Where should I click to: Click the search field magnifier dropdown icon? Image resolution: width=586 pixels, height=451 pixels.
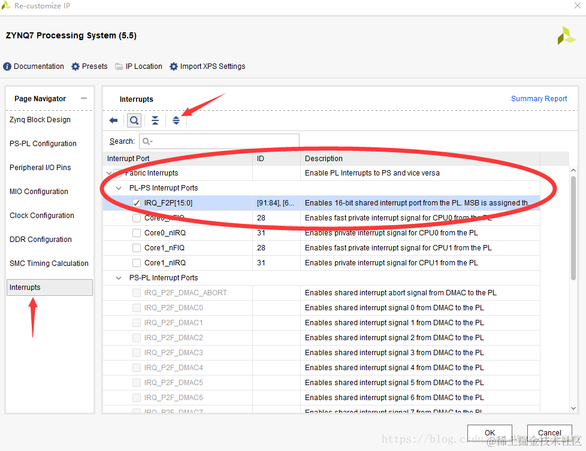click(x=147, y=141)
